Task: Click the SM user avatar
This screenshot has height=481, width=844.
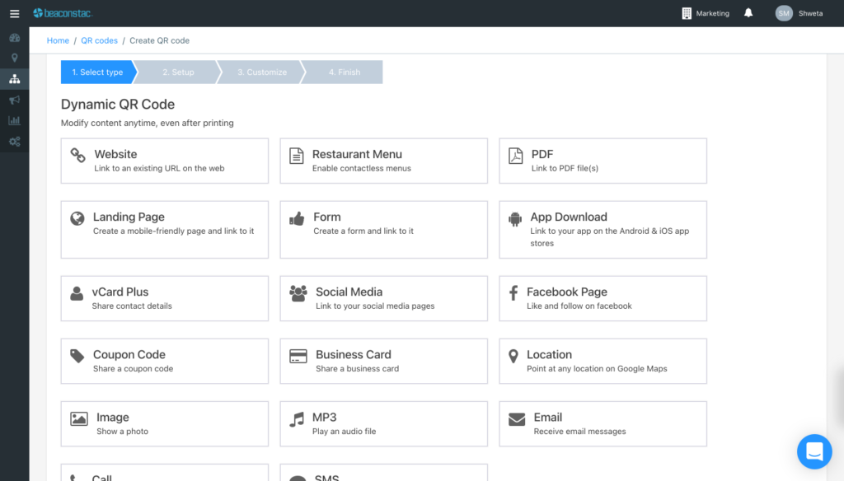Action: (784, 13)
